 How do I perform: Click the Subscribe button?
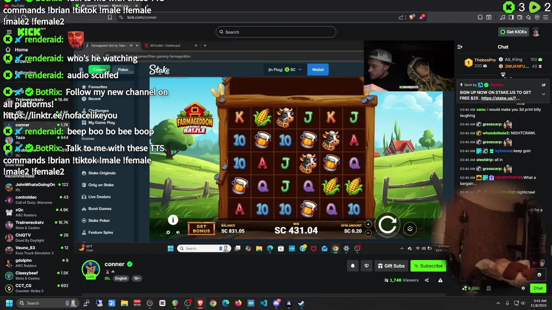click(x=428, y=266)
